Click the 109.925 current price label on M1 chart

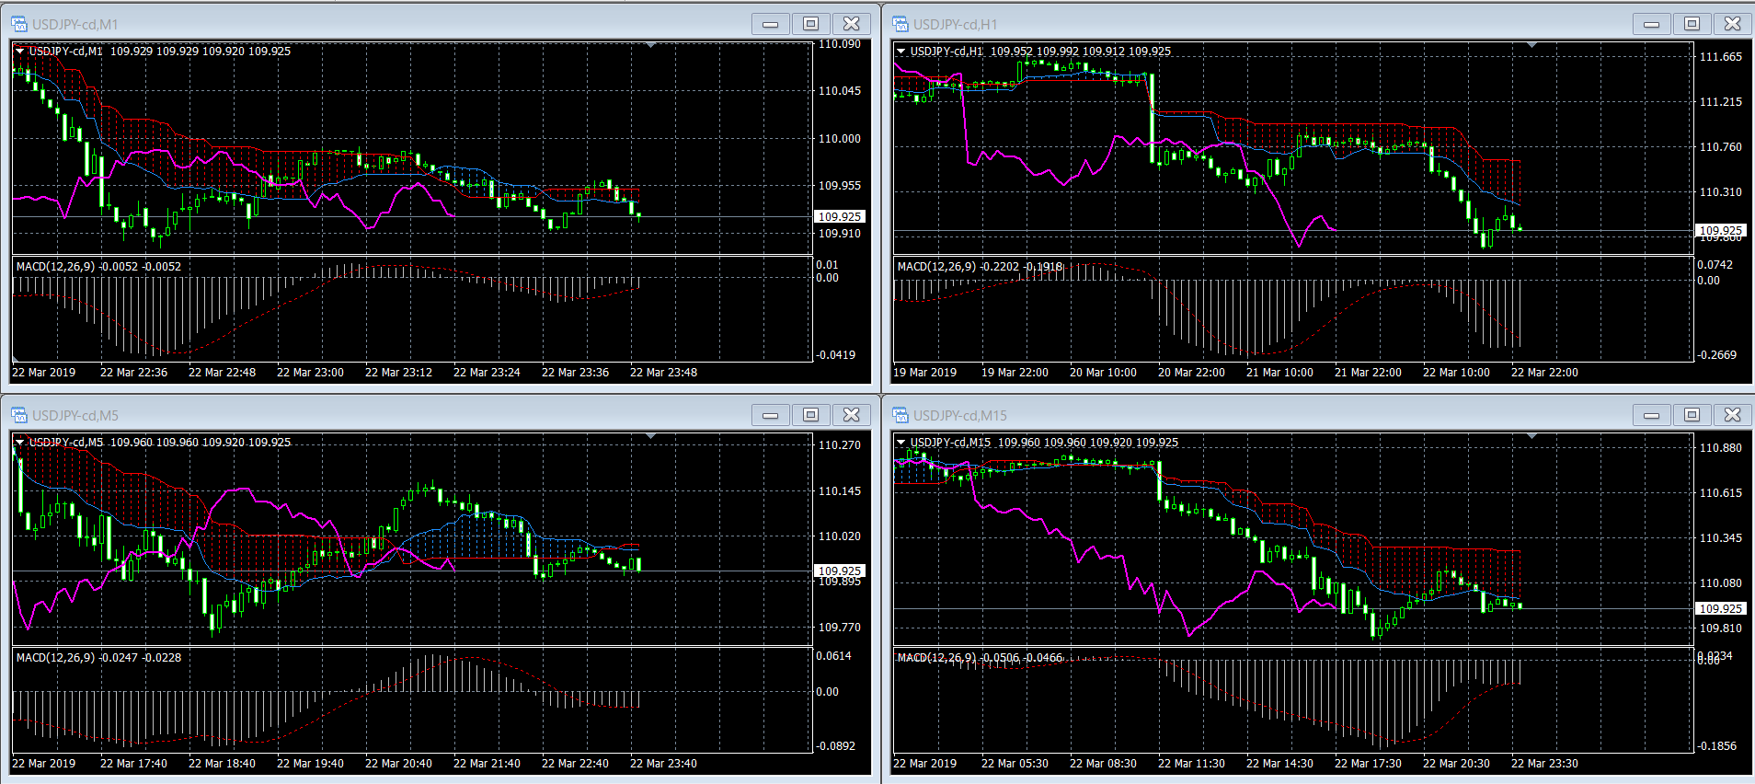840,217
